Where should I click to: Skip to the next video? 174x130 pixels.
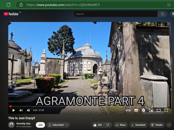pos(21,110)
